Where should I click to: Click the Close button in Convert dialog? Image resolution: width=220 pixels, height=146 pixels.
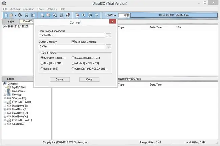point(89,79)
